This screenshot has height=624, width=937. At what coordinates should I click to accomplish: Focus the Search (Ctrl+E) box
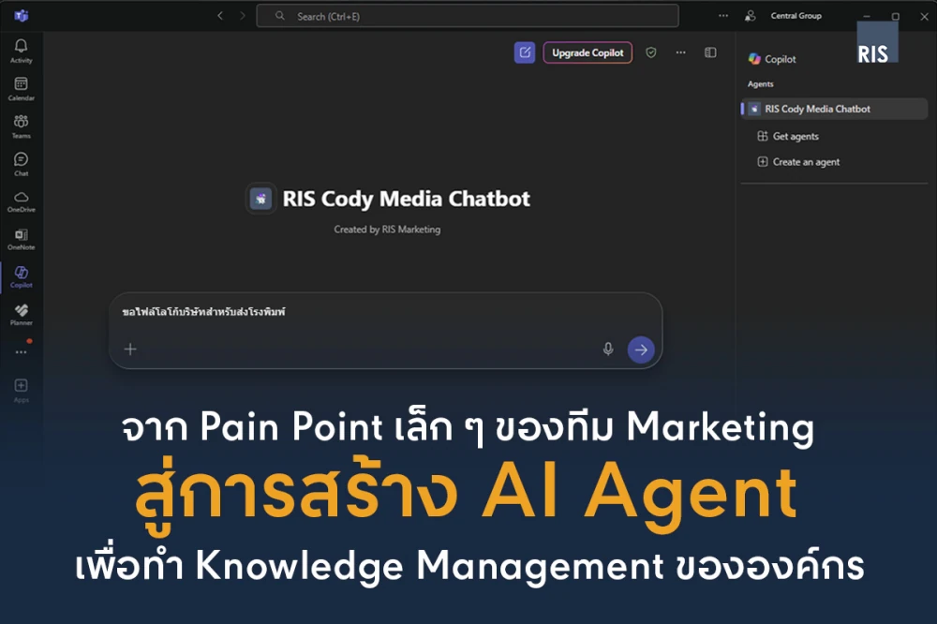click(468, 16)
